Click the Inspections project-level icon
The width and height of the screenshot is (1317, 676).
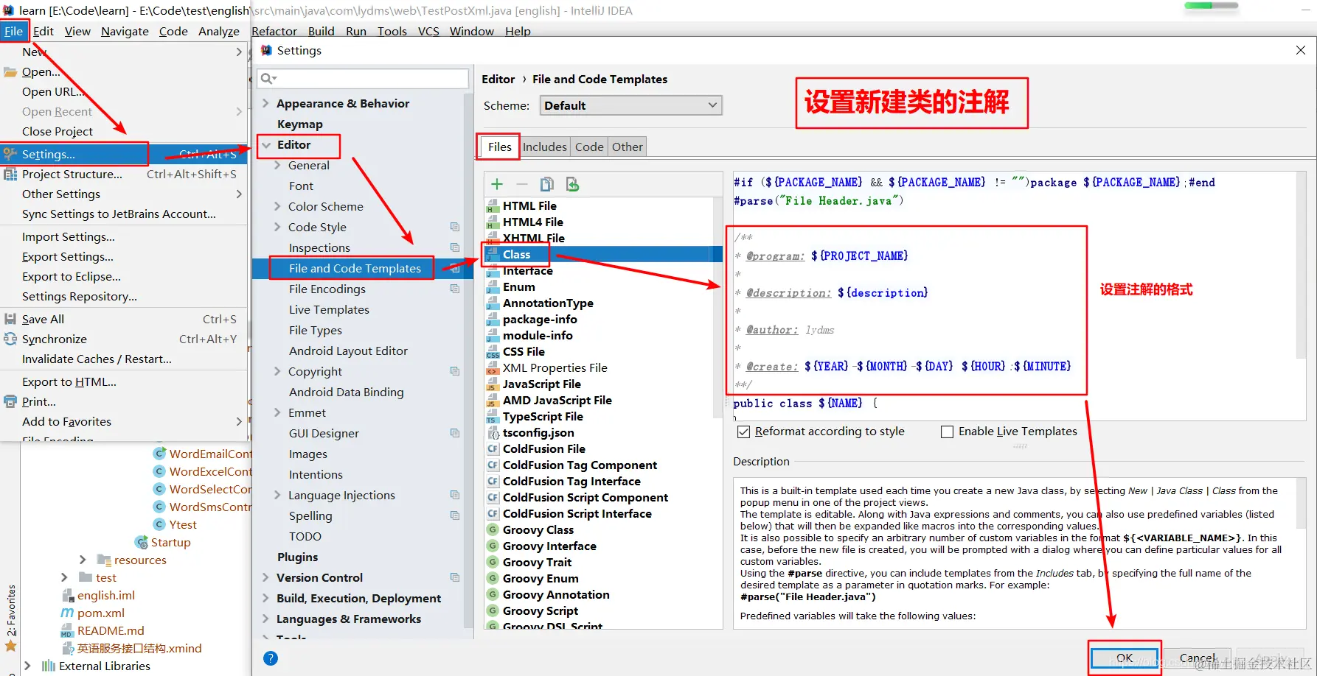(x=455, y=247)
